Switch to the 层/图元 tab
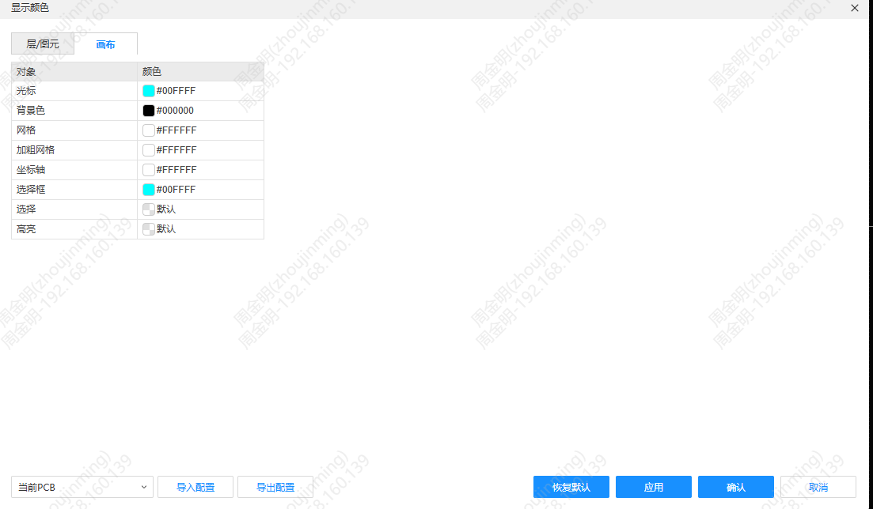The height and width of the screenshot is (509, 873). (x=43, y=44)
